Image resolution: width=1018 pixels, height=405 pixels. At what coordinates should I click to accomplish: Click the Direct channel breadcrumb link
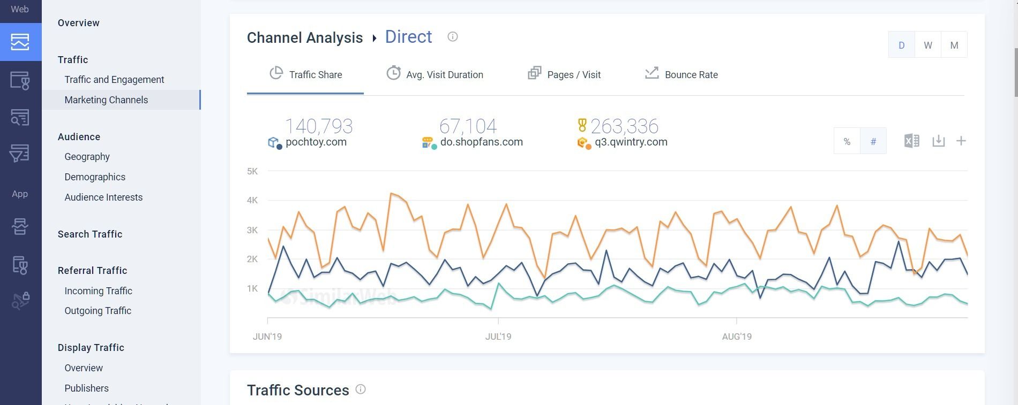(x=408, y=36)
